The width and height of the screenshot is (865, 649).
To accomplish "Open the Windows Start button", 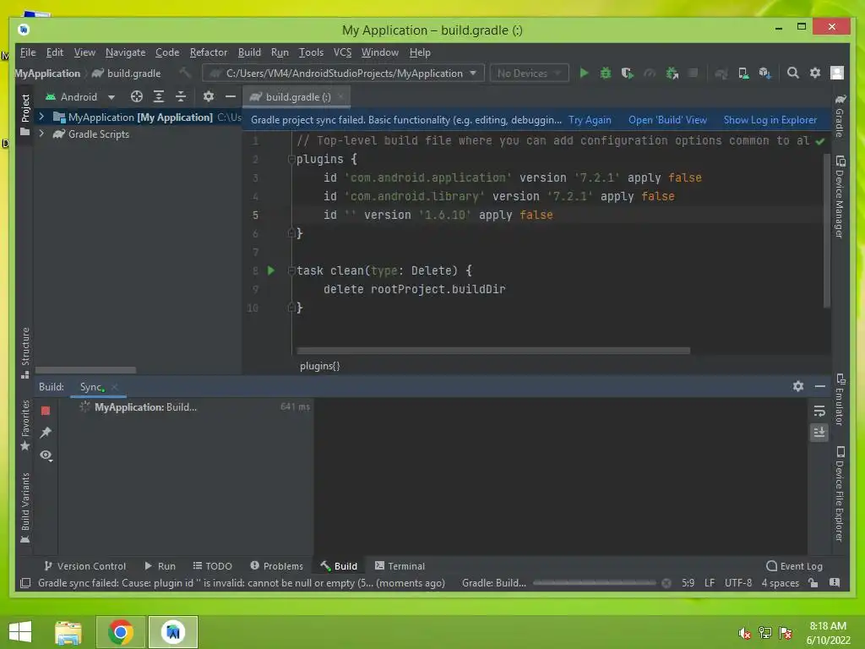I will pyautogui.click(x=20, y=632).
